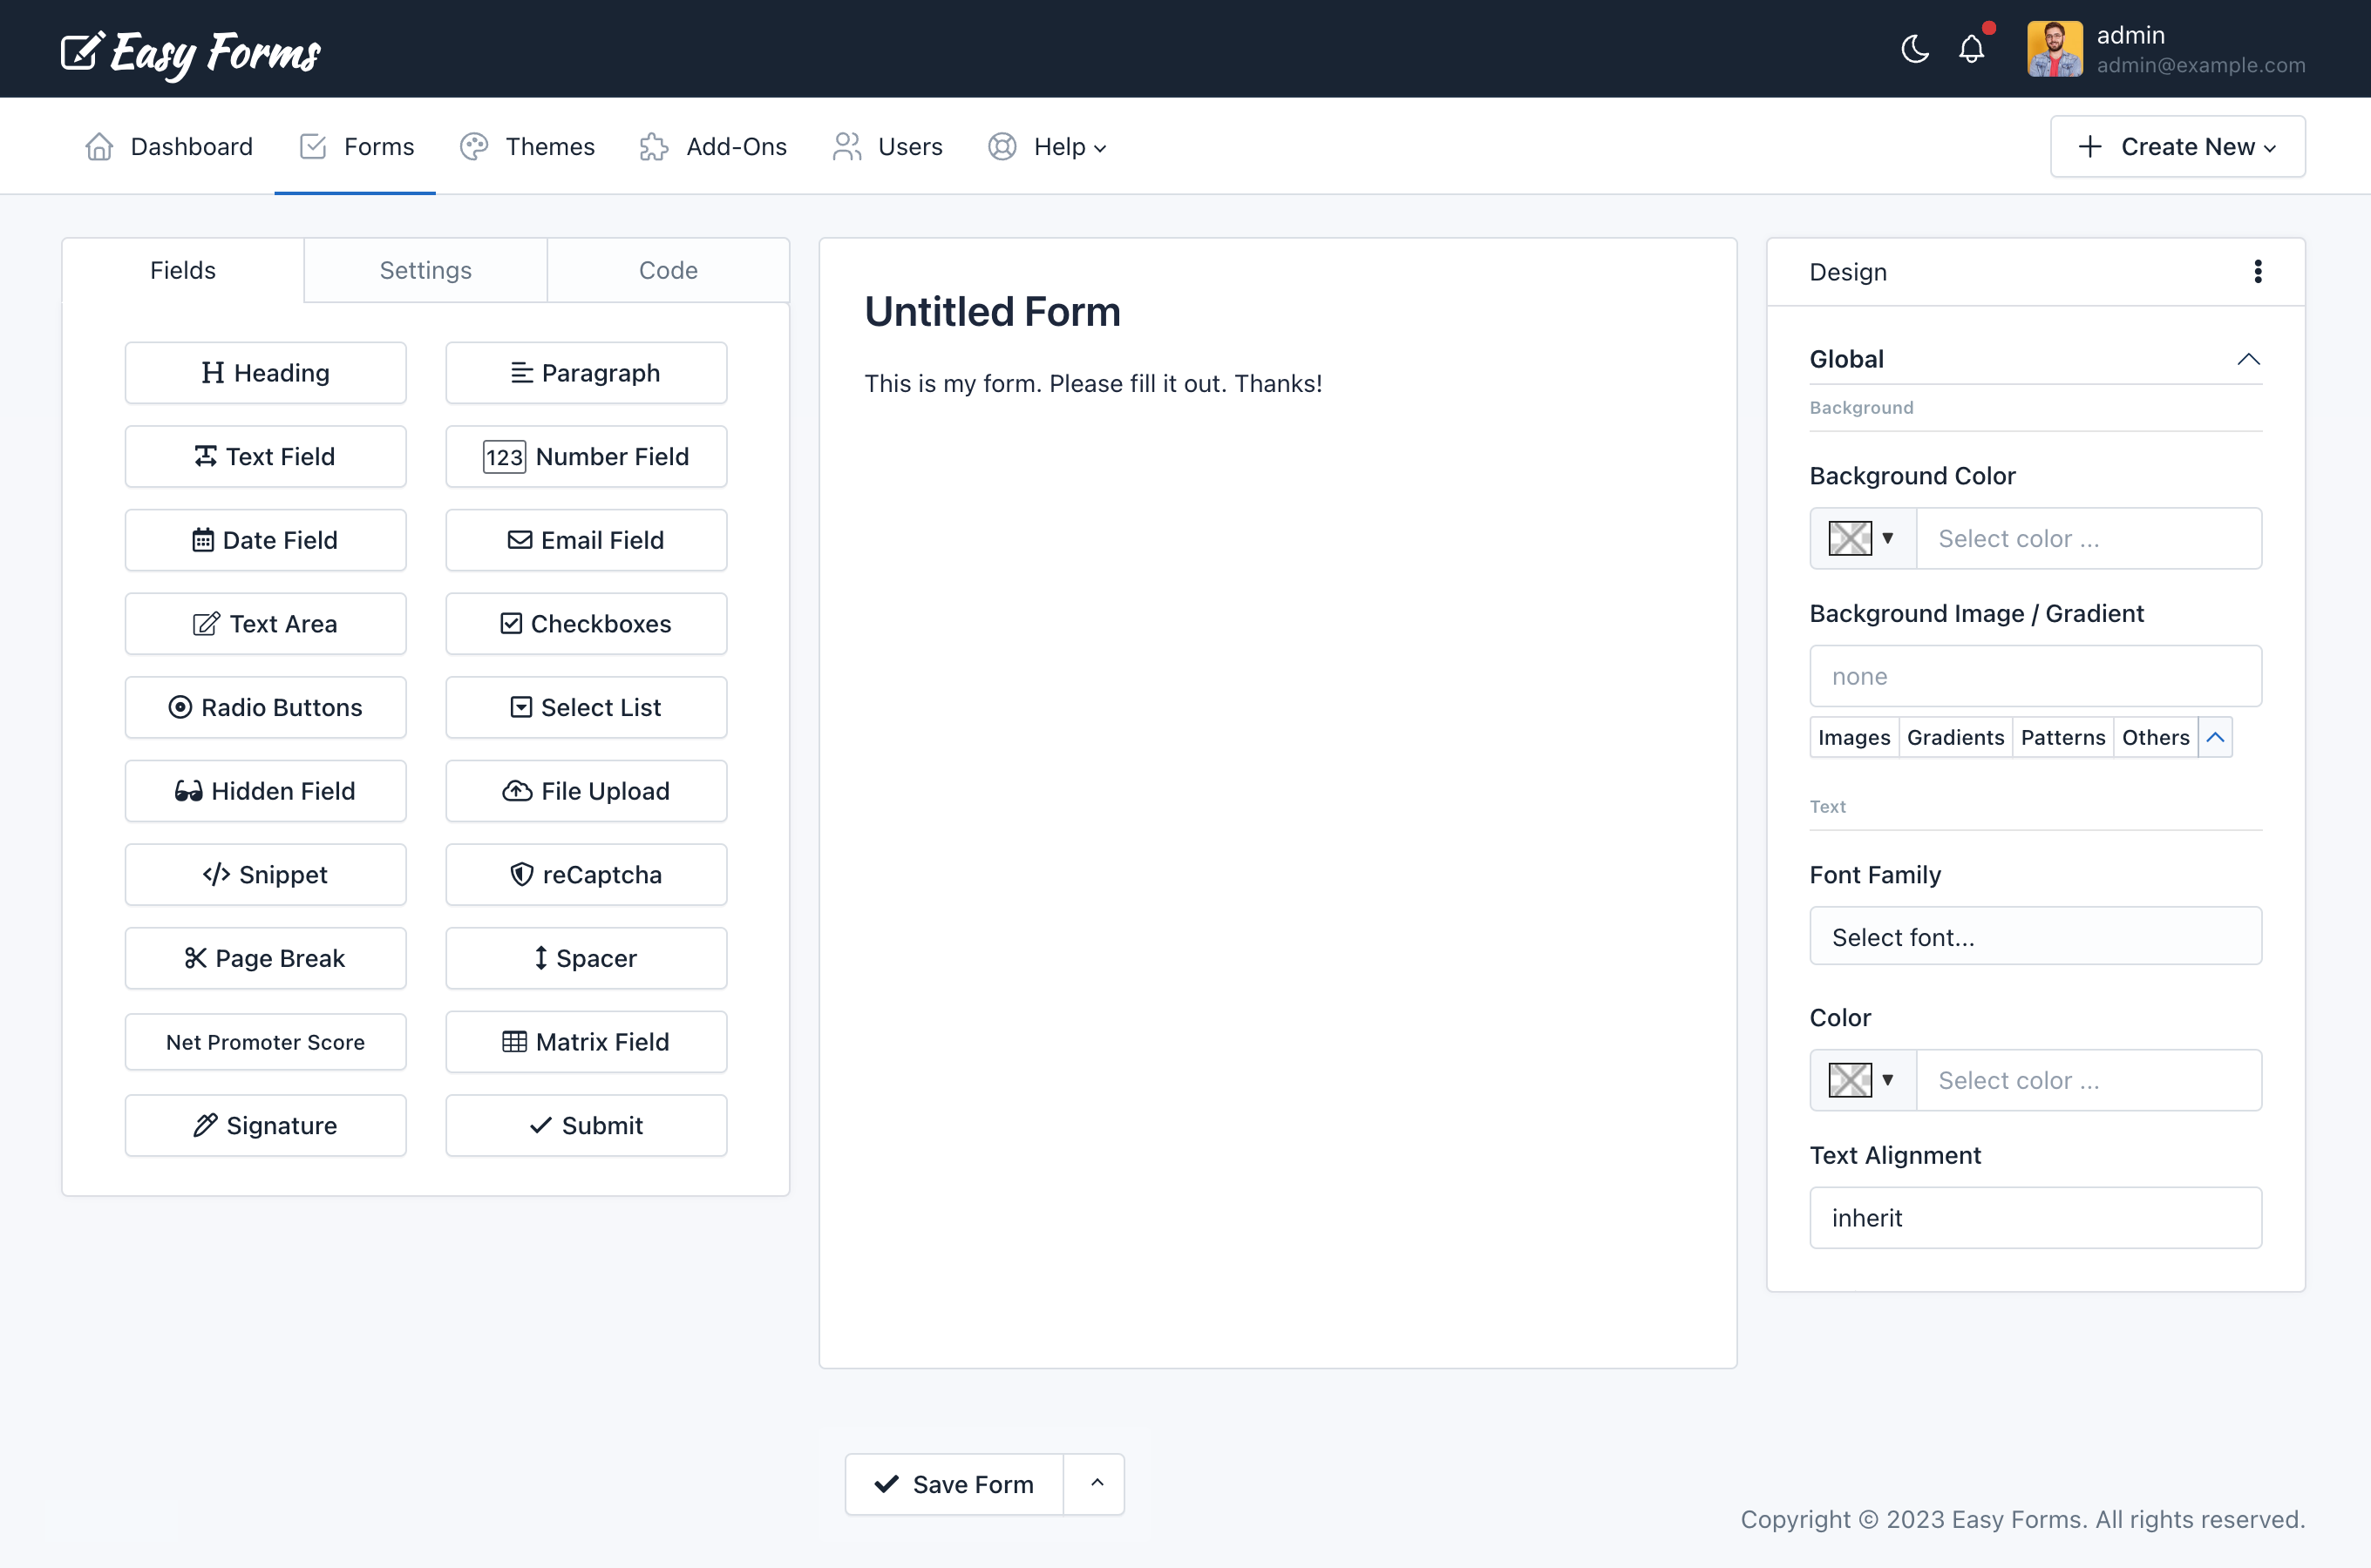This screenshot has width=2371, height=1568.
Task: Open the Create New menu
Action: click(2178, 145)
